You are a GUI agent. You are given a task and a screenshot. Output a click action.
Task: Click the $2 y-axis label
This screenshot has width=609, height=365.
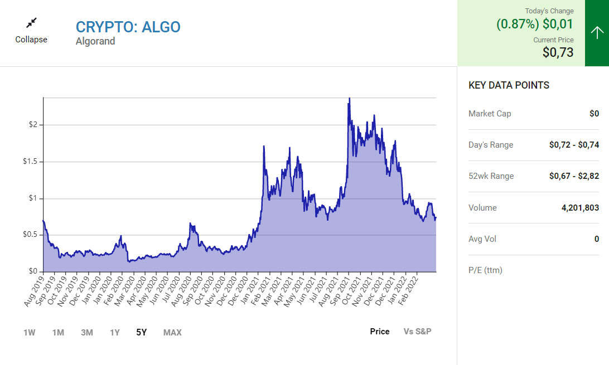33,124
